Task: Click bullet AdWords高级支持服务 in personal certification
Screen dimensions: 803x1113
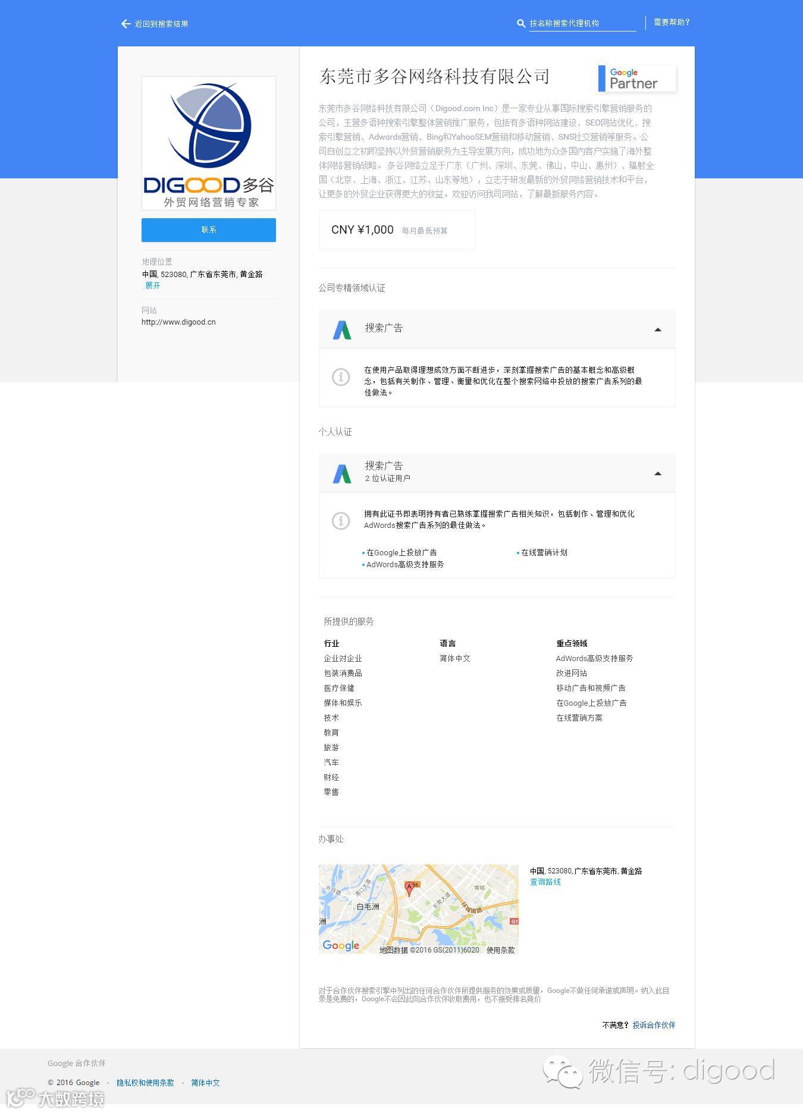Action: [x=405, y=565]
